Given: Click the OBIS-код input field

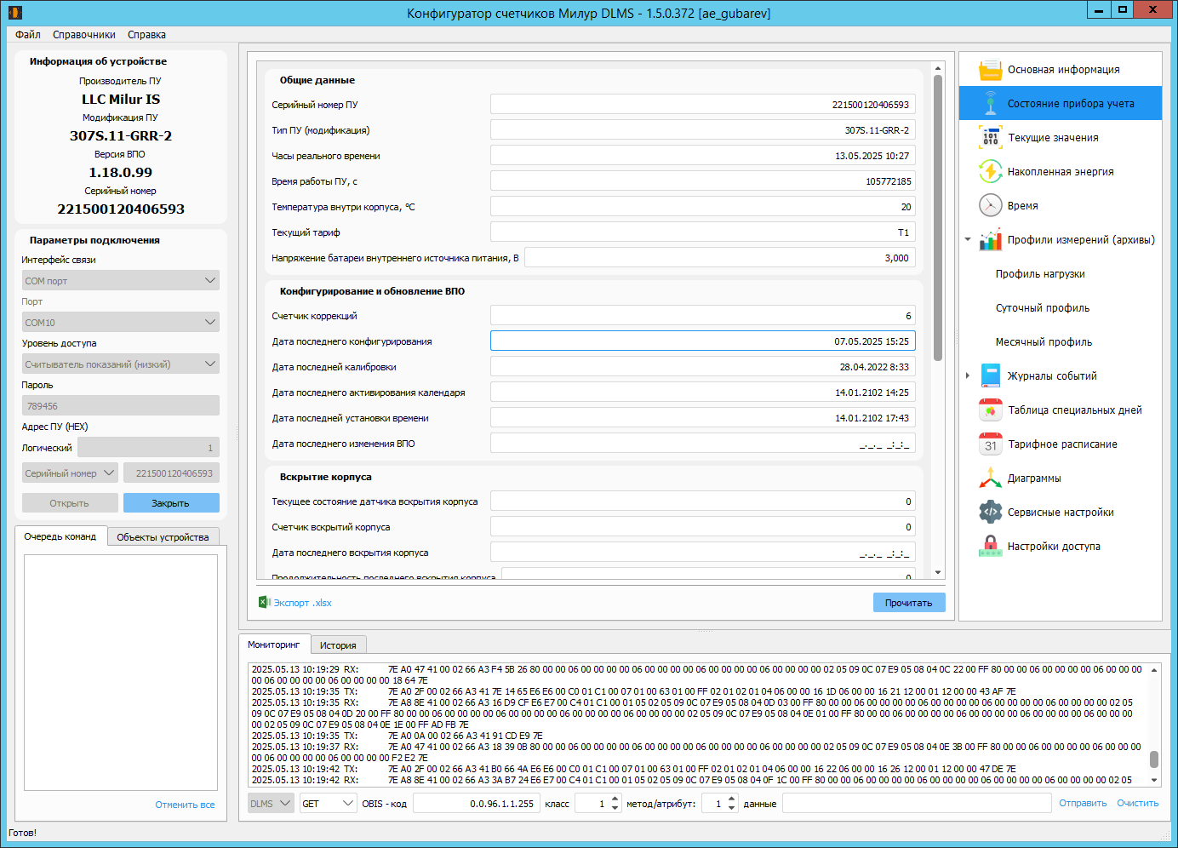Looking at the screenshot, I should (x=477, y=803).
